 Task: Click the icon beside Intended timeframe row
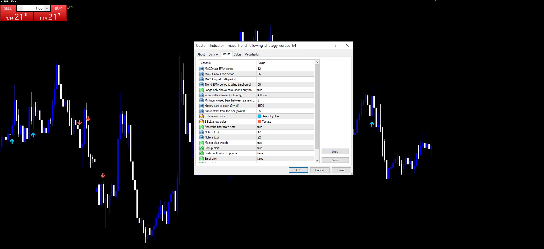pos(202,95)
